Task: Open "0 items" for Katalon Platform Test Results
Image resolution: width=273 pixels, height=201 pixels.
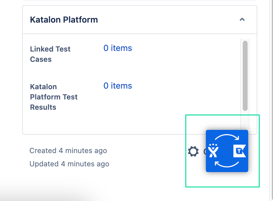Action: pos(118,86)
